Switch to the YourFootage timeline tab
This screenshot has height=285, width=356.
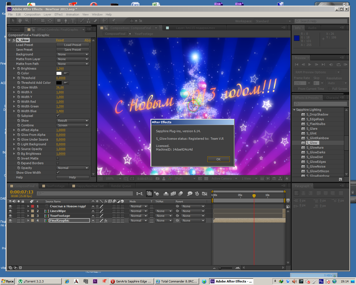55,186
